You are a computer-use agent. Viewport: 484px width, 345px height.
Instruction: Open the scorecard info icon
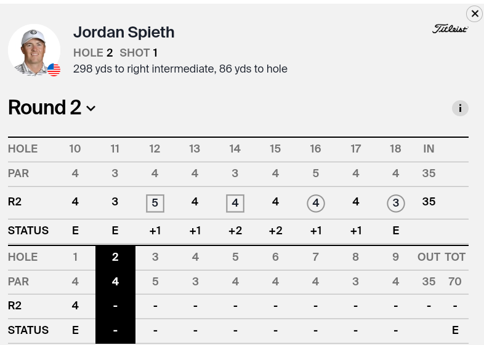point(460,108)
